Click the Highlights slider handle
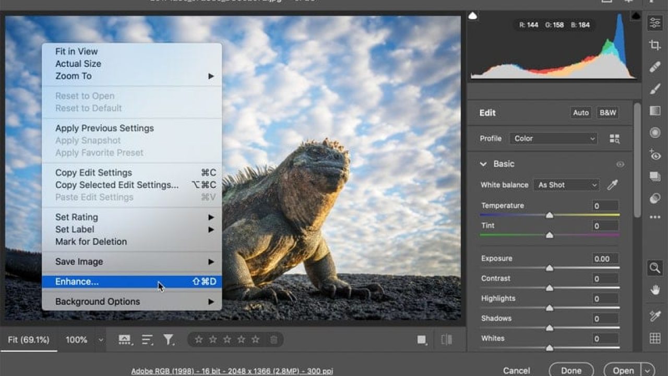 point(550,308)
